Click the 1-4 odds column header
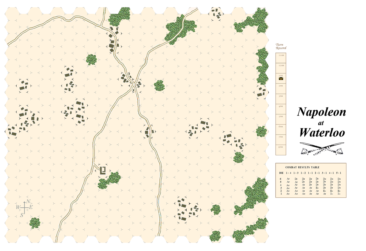 tap(288, 173)
